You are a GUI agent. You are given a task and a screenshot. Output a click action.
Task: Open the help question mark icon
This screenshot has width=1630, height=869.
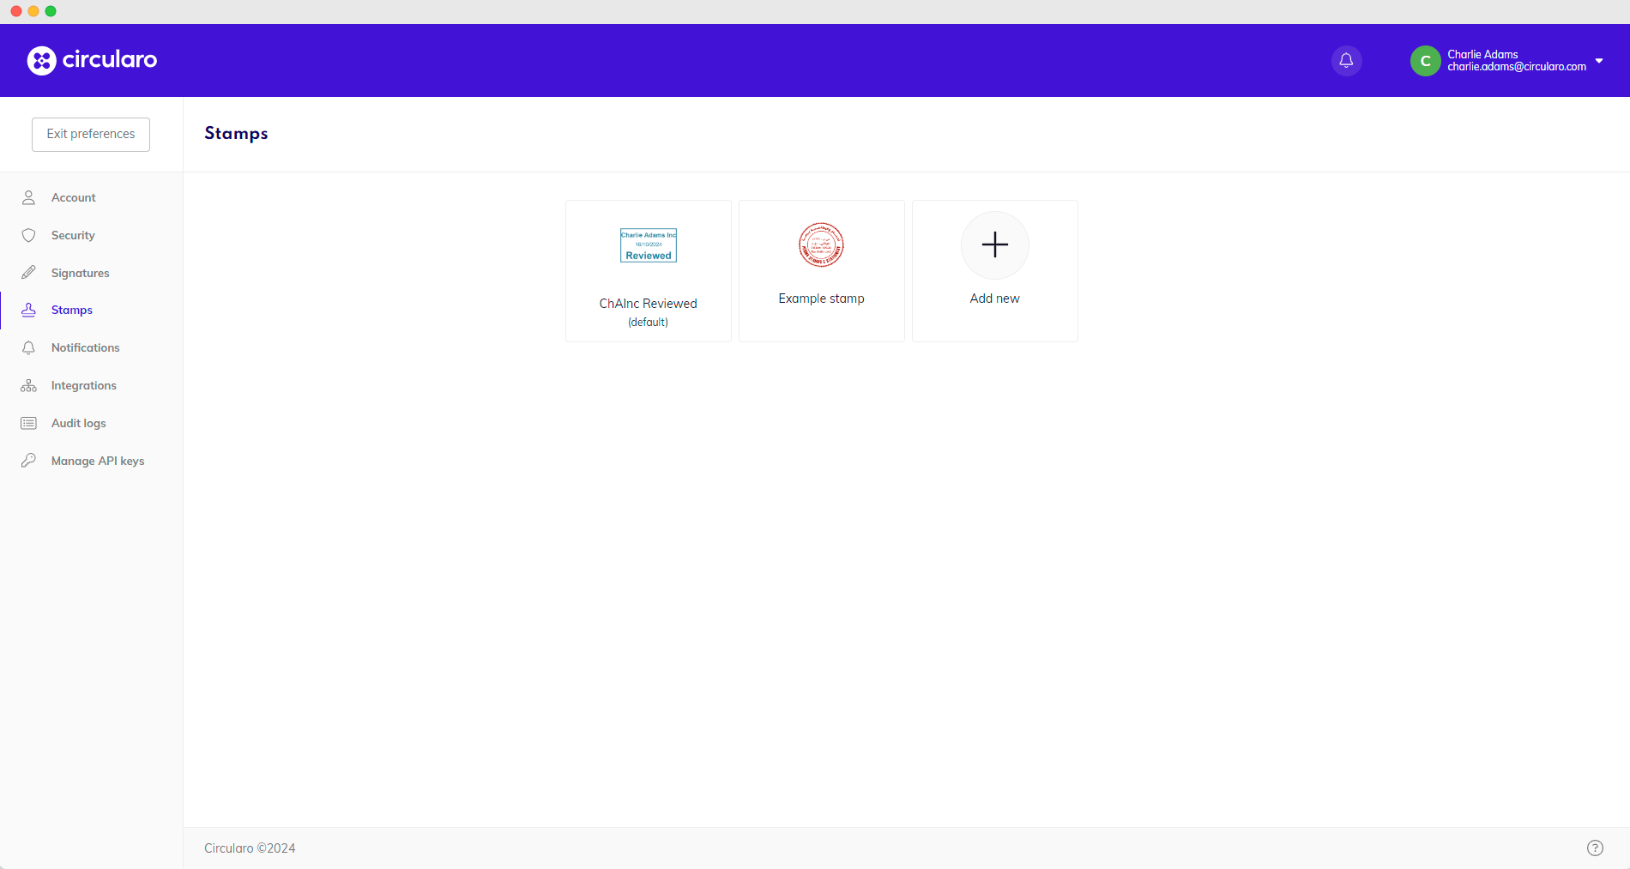tap(1595, 848)
